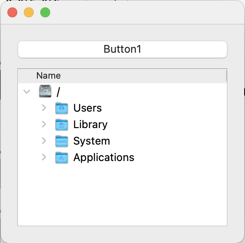Select the "System" row text
Screen dimensions: 245x243
92,141
